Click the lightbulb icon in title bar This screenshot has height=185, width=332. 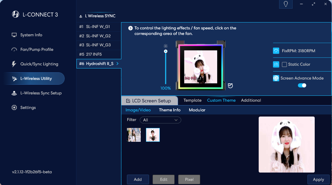pyautogui.click(x=286, y=4)
